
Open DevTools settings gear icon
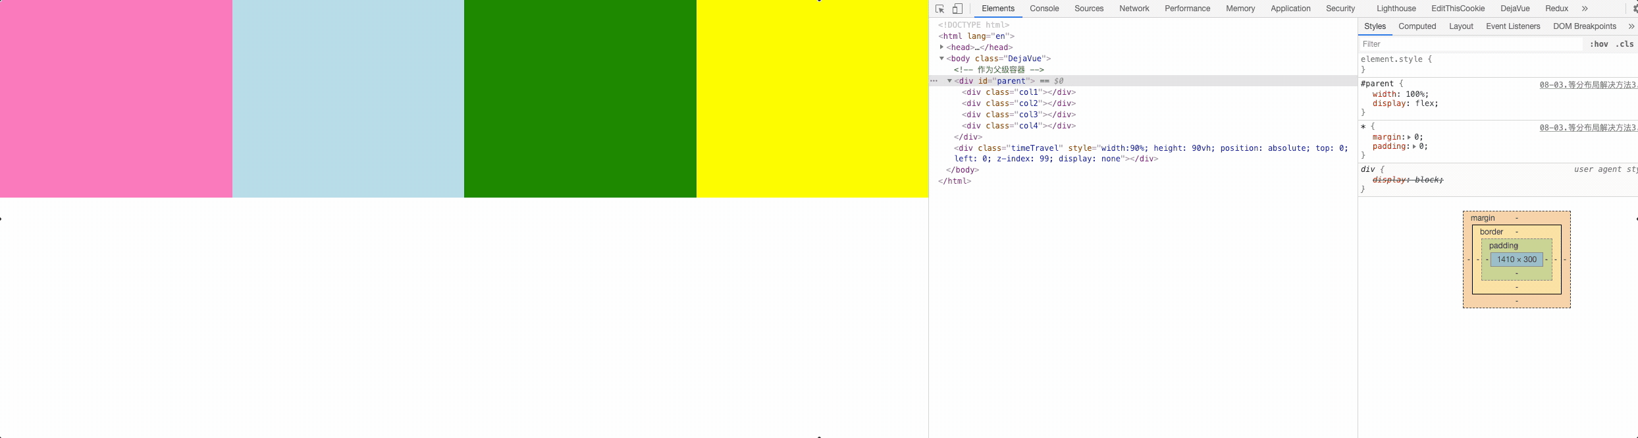pos(1635,9)
